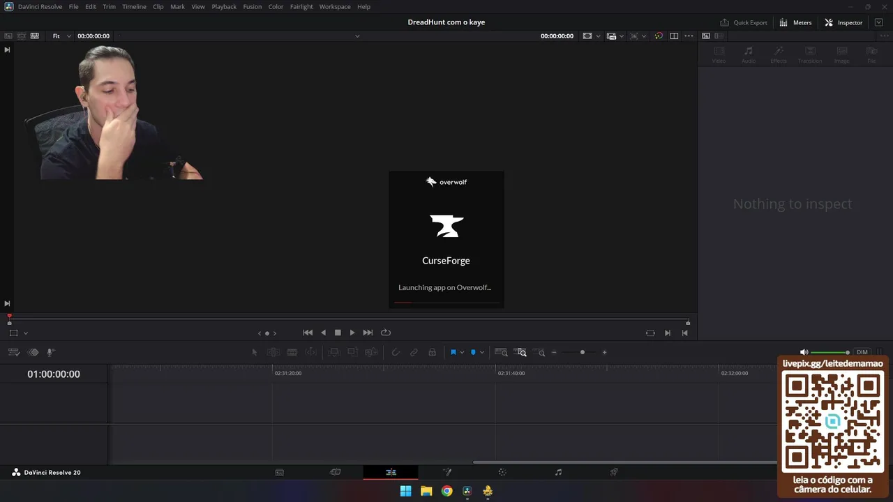Click the Full Extent Zoom icon

[501, 352]
